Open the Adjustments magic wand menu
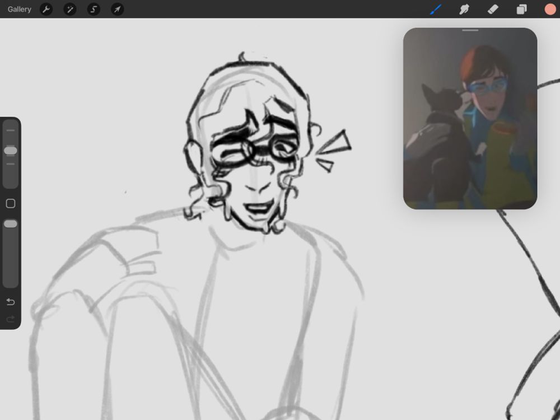Viewport: 560px width, 420px height. tap(69, 10)
